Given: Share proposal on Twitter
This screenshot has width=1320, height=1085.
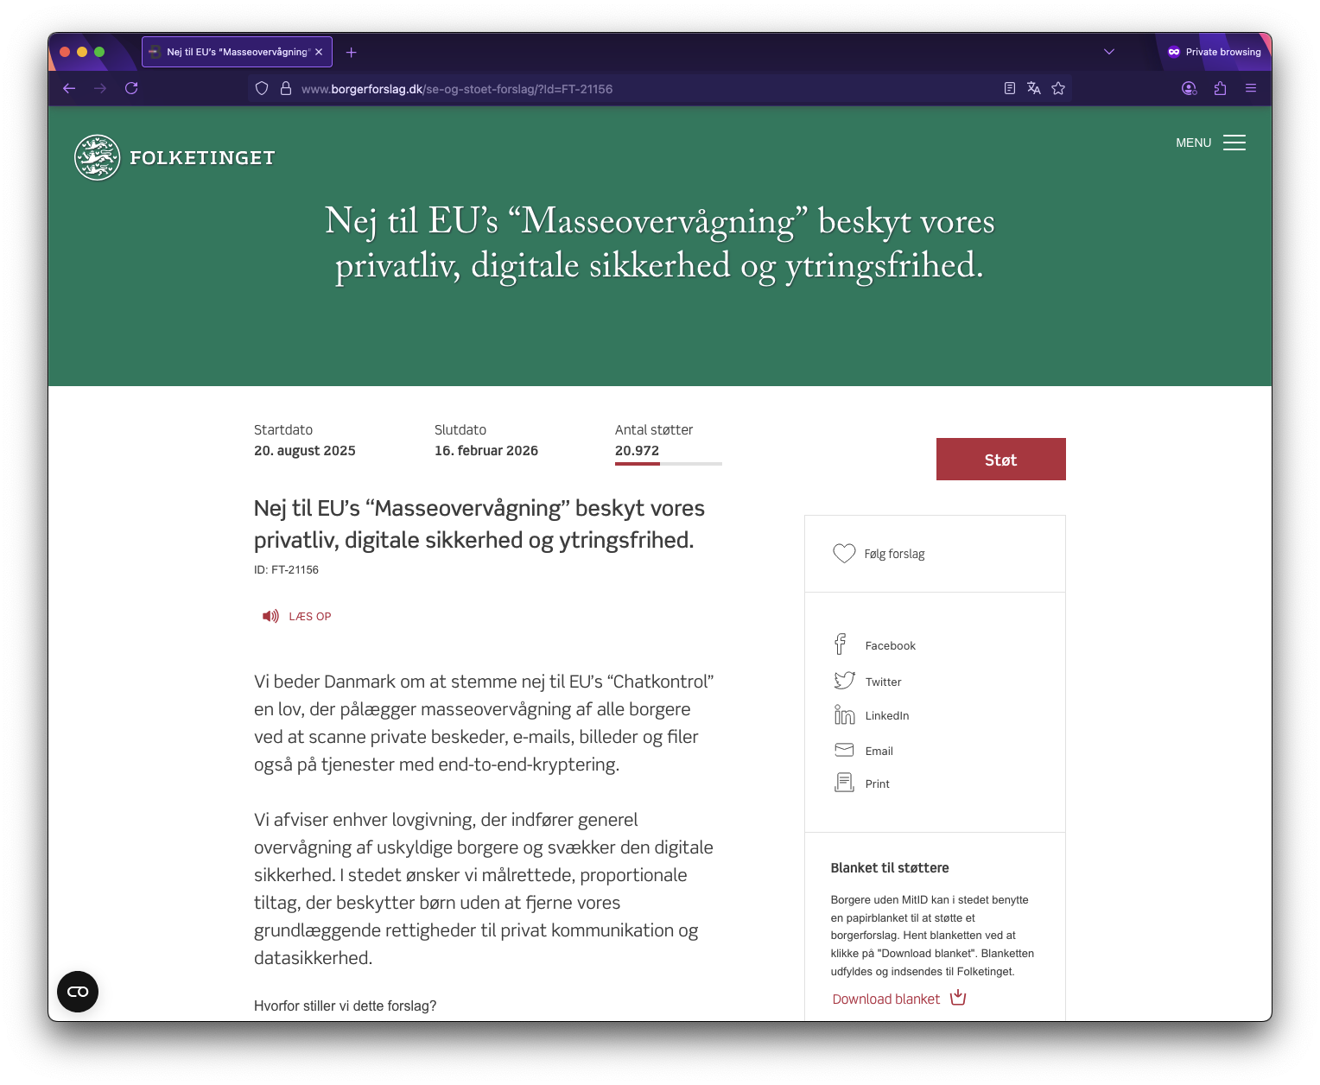Looking at the screenshot, I should [844, 681].
